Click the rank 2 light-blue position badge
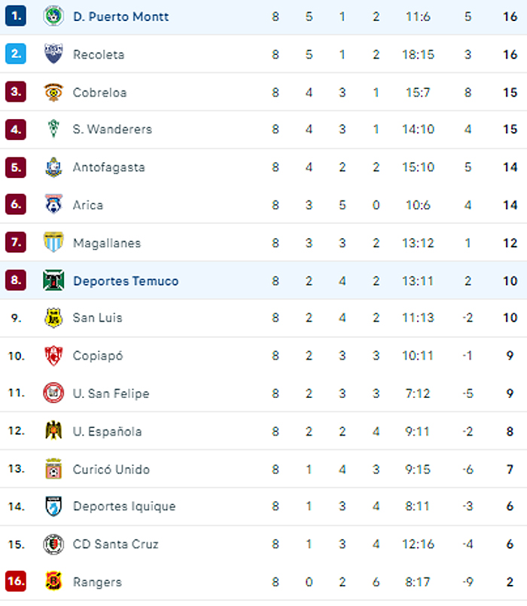 click(16, 54)
